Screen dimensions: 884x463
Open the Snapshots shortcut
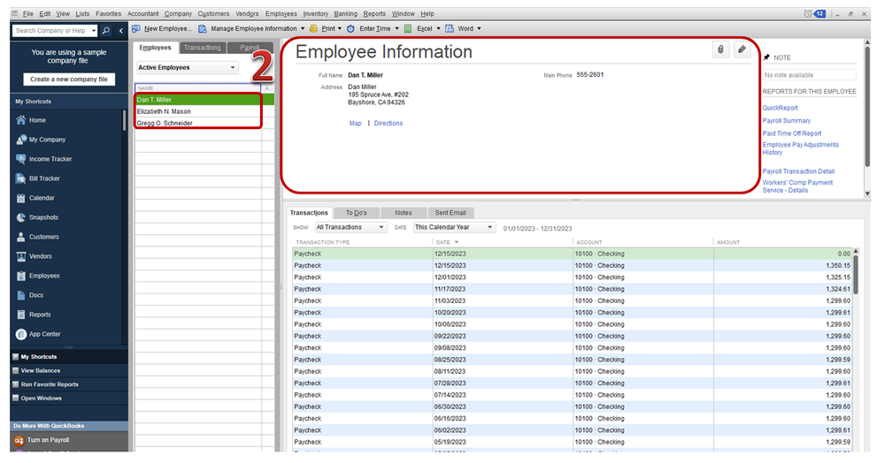37,217
